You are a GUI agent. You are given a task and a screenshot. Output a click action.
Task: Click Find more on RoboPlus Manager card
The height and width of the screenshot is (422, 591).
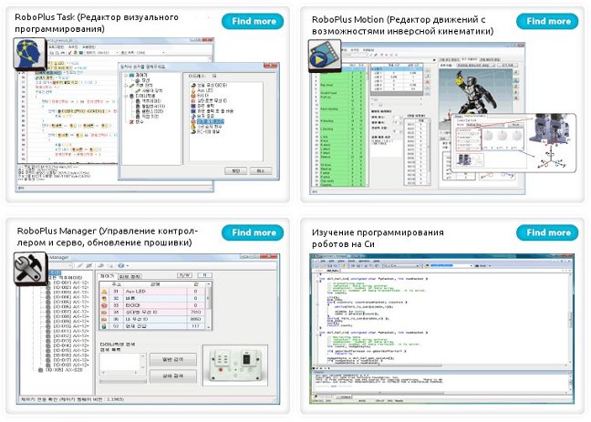tap(253, 232)
